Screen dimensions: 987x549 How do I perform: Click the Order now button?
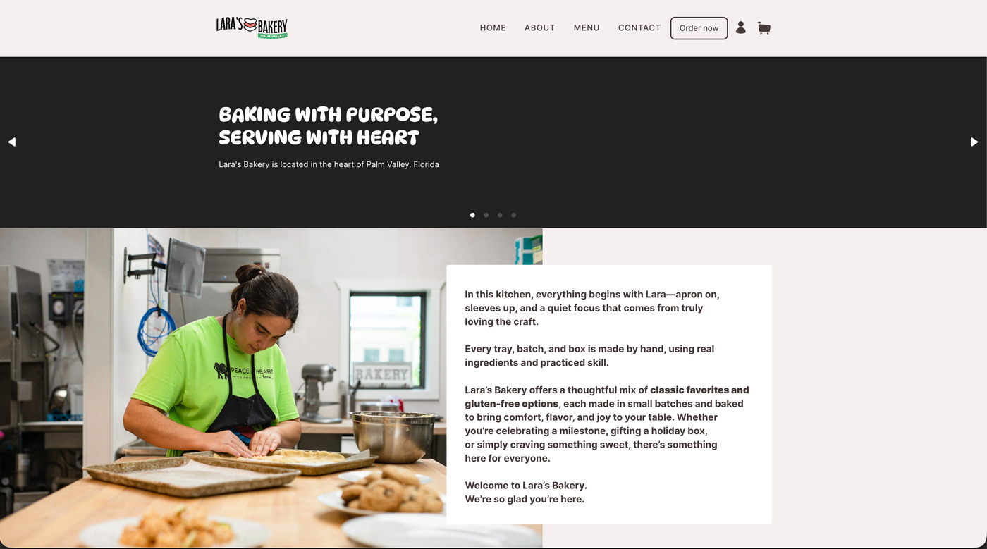(x=699, y=28)
